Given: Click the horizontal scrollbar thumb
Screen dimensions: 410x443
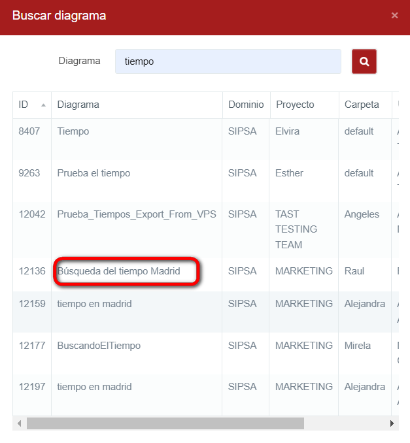Looking at the screenshot, I should tap(163, 423).
